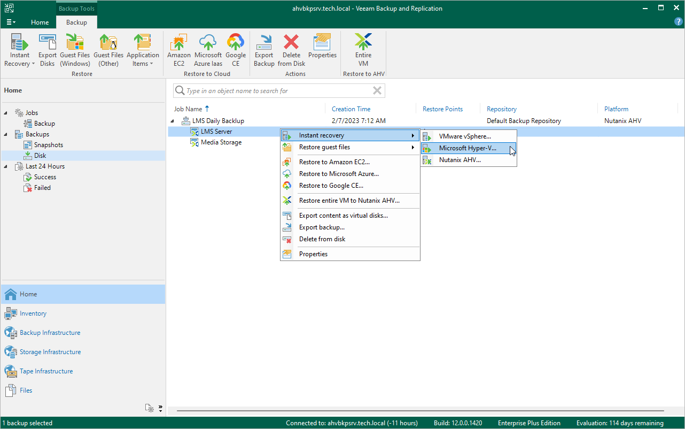Choose Restore entire VM to Nutanix AHV
Image resolution: width=685 pixels, height=429 pixels.
(350, 201)
